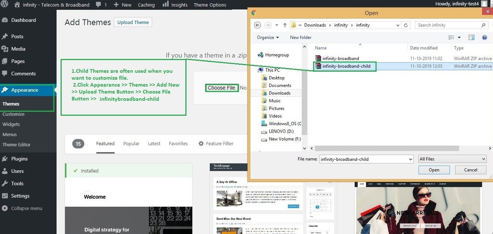Click the Choose File button
This screenshot has width=493, height=234.
(x=222, y=88)
